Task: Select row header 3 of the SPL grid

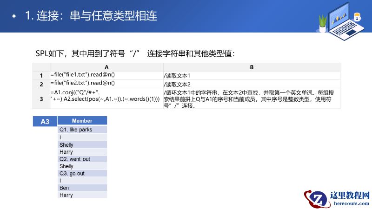Action: pyautogui.click(x=41, y=99)
